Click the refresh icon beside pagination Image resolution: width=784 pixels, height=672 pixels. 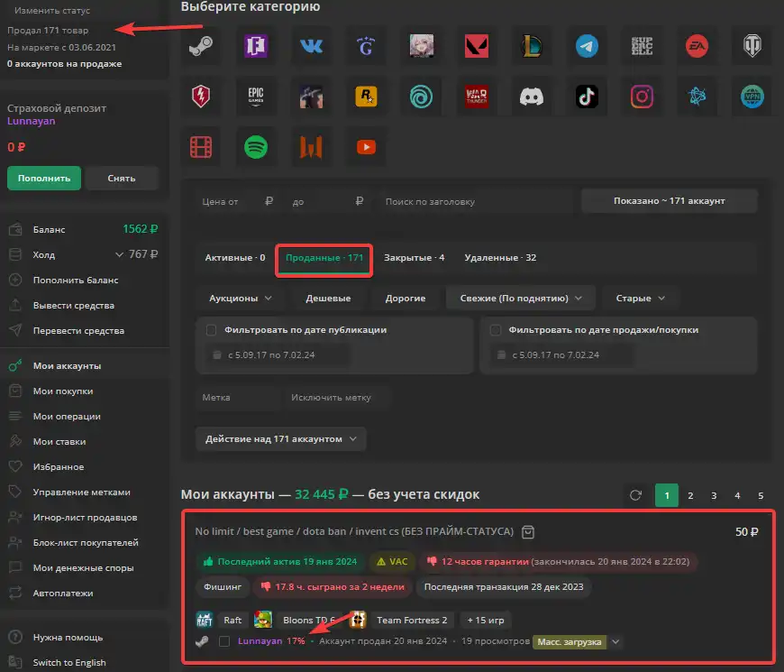point(635,495)
